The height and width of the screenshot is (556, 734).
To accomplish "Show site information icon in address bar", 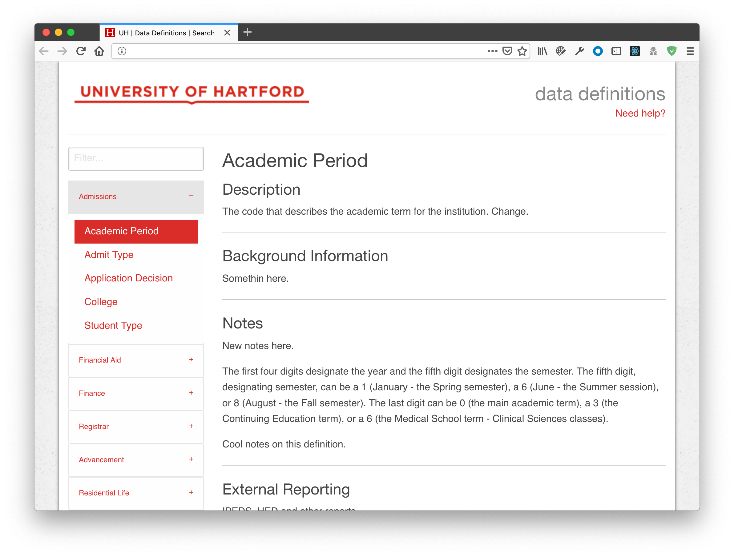I will click(x=122, y=51).
